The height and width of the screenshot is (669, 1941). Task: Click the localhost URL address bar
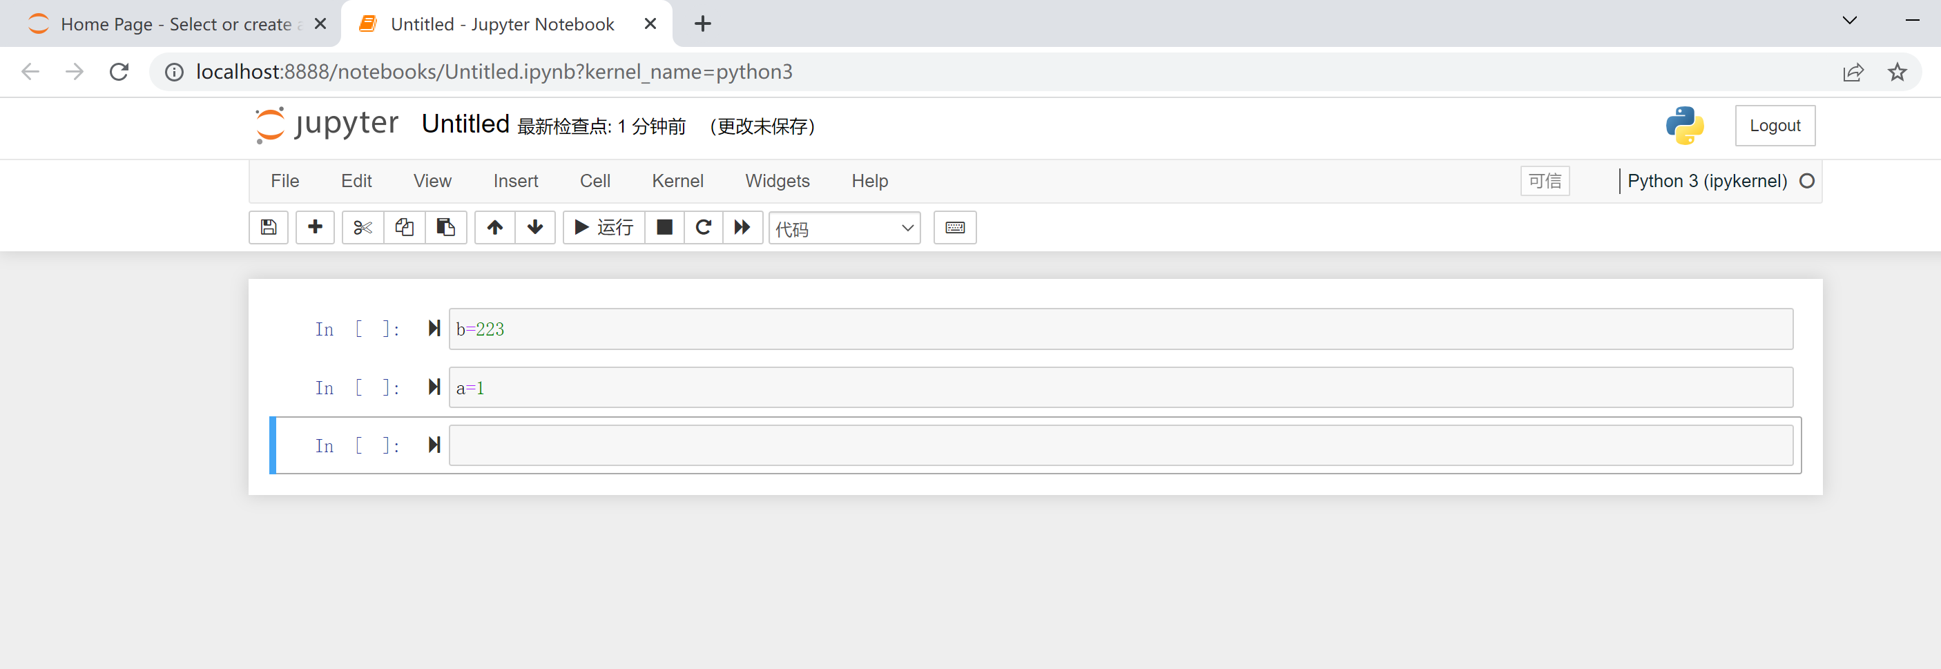[494, 72]
